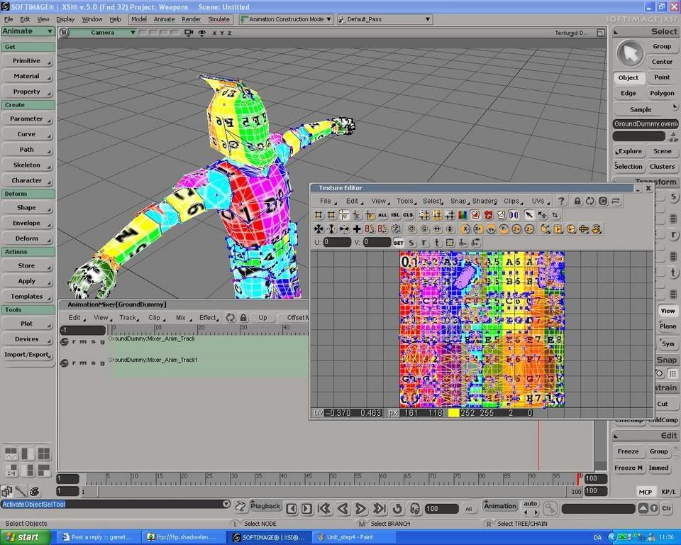Click the refresh icon in Animation Mixer

click(x=231, y=318)
